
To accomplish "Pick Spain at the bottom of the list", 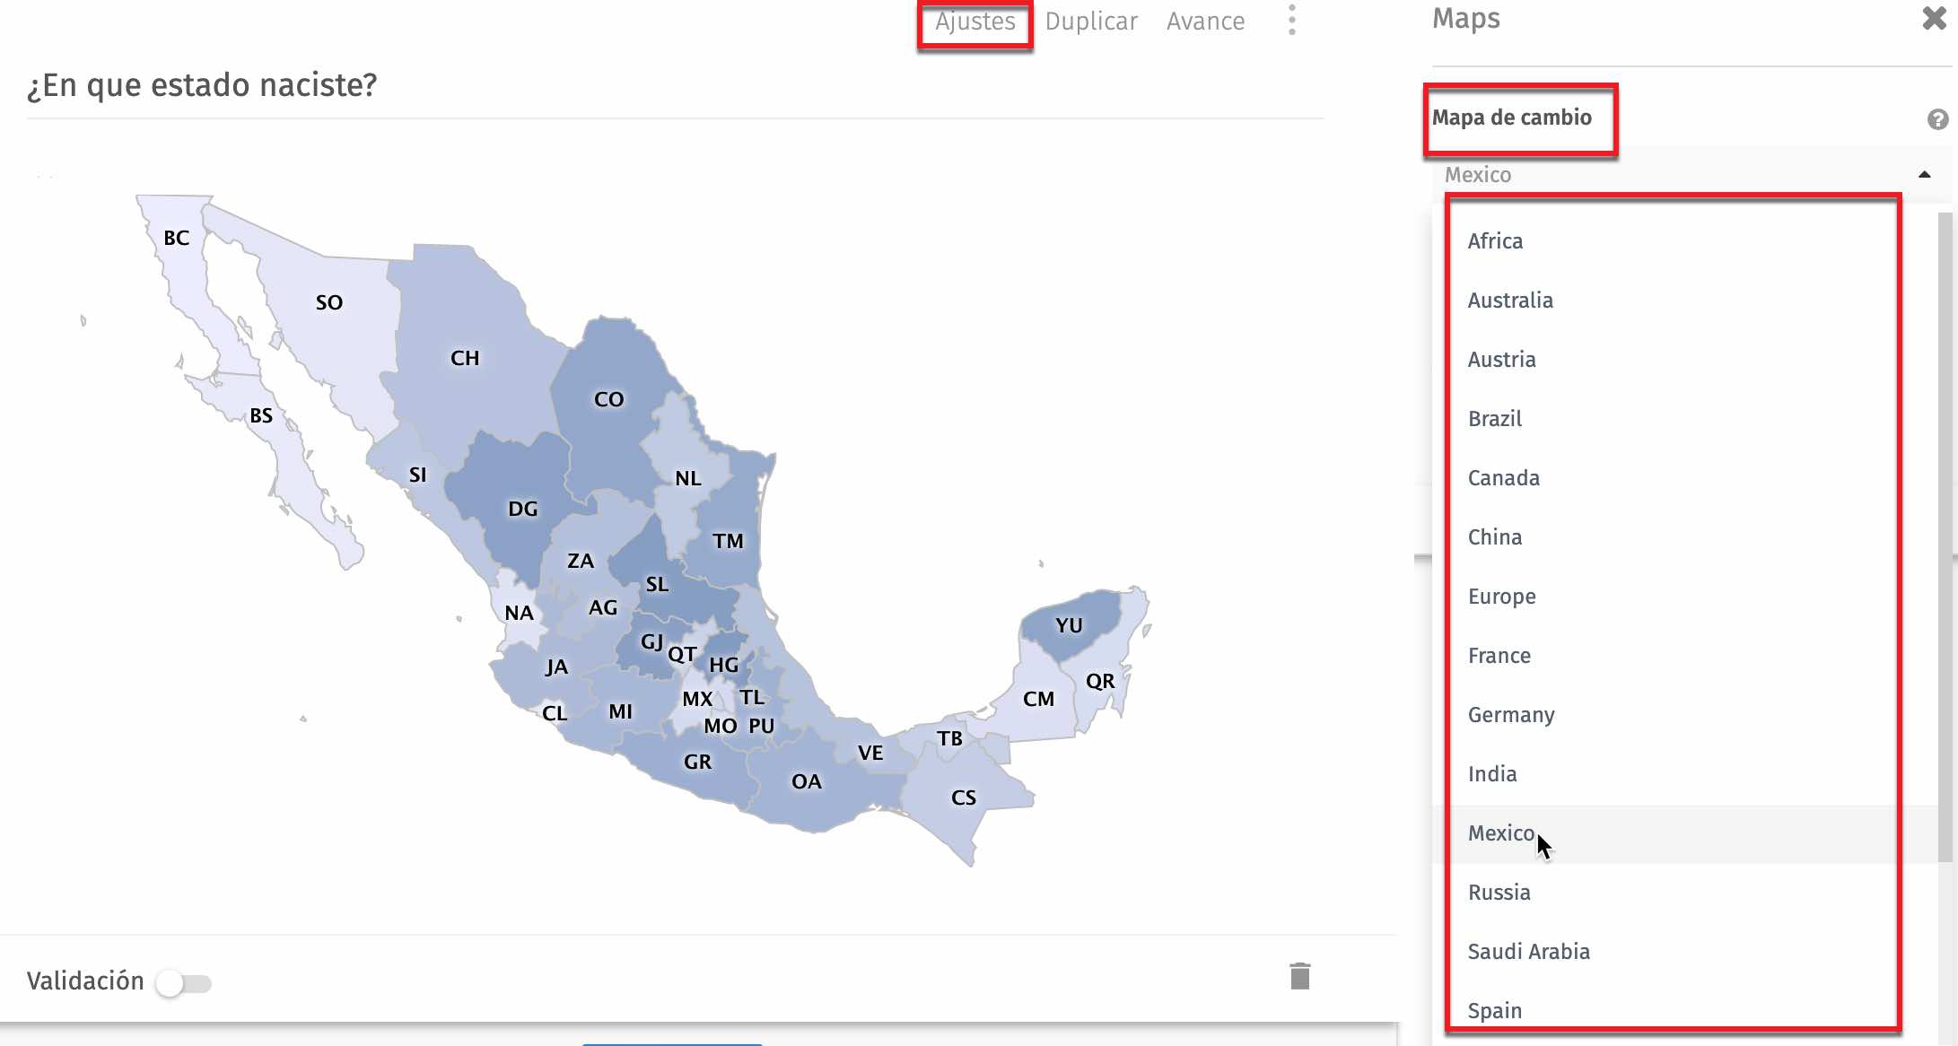I will click(1494, 1010).
